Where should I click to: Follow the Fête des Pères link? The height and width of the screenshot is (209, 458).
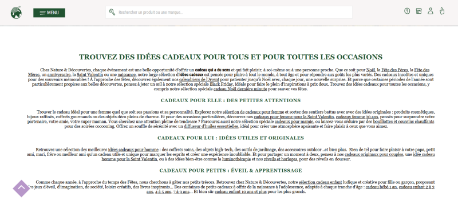click(394, 70)
